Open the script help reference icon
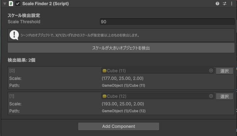Viewport: 237px width, 136px height. pos(217,4)
